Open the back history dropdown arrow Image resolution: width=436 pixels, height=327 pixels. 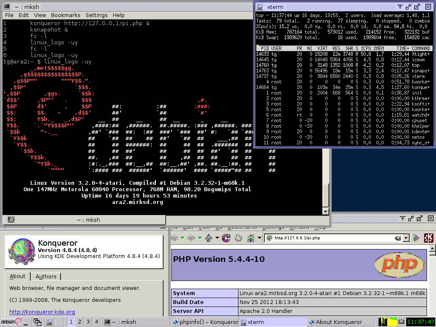182,238
